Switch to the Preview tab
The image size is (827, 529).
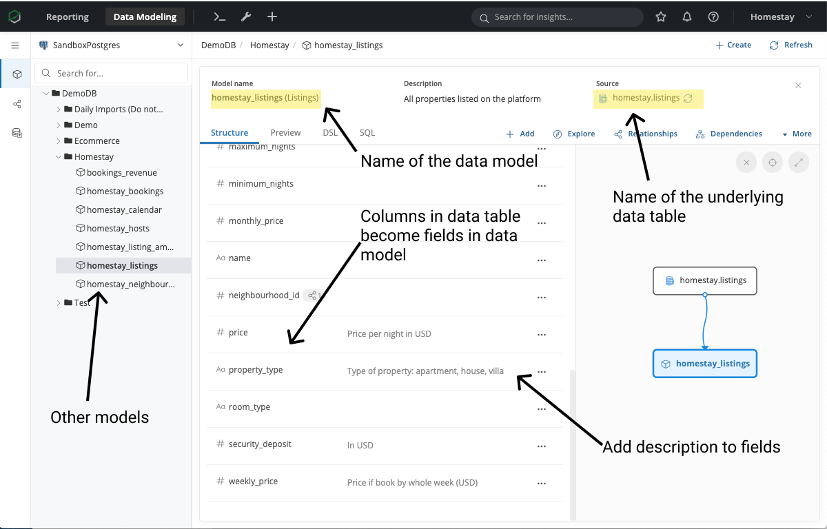[285, 133]
